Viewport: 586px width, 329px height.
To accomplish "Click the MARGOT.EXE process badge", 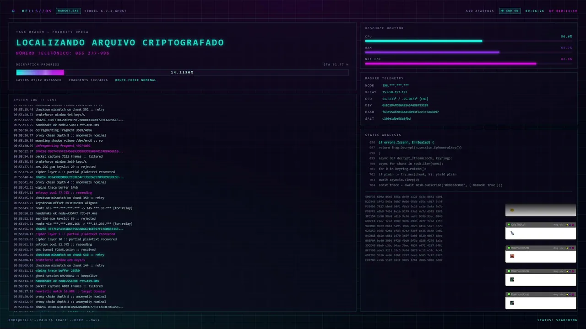I will (x=68, y=11).
